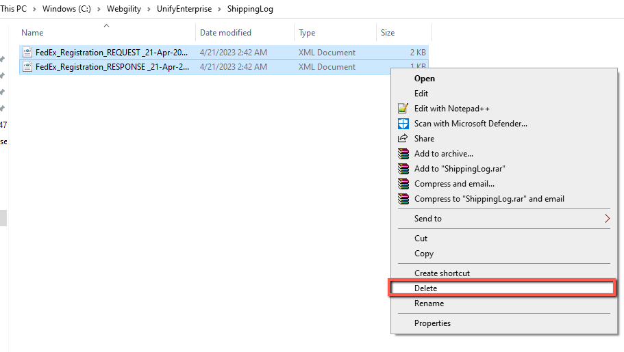Click the FedEx_Registration_RESPONSE XML file icon
Viewport: 624px width, 352px height.
point(27,66)
